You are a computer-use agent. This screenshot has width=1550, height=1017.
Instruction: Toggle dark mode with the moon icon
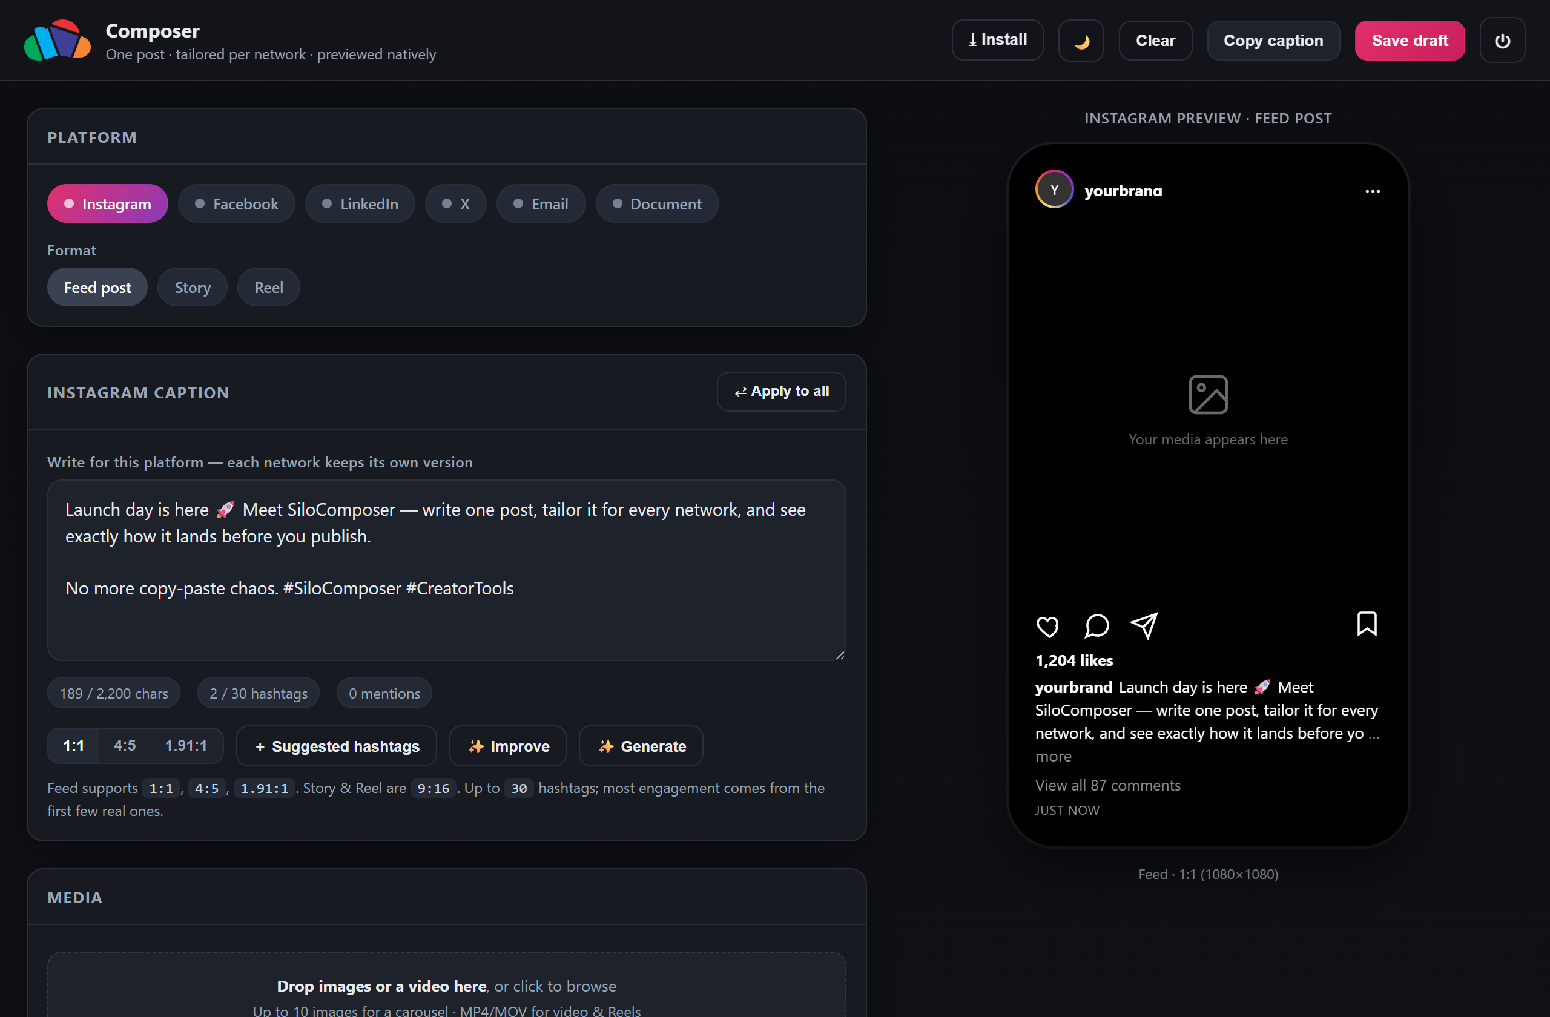click(1080, 41)
